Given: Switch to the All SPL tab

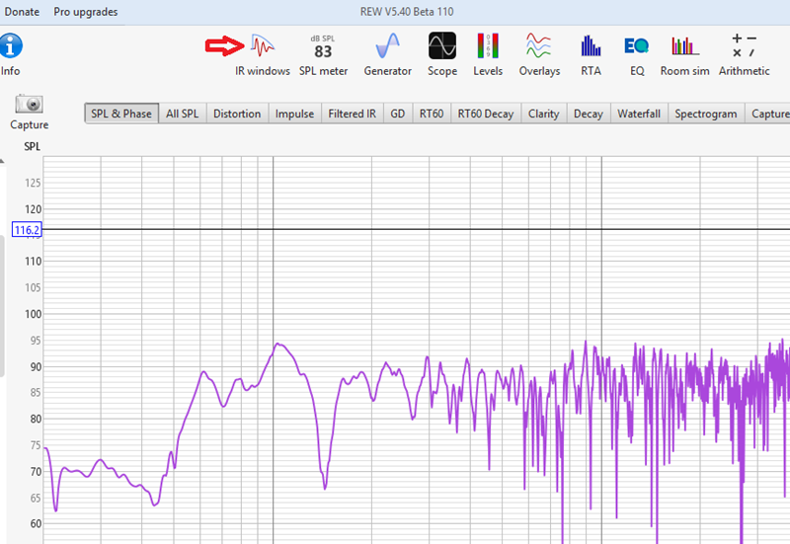Looking at the screenshot, I should pos(183,114).
